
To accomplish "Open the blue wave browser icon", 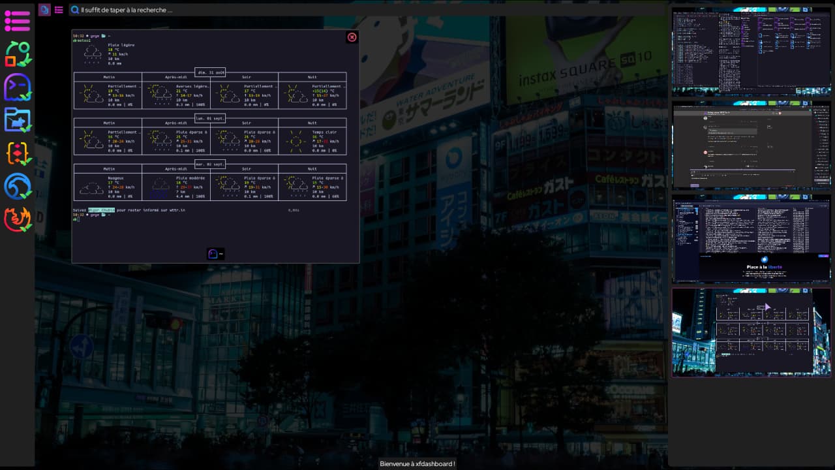I will click(18, 187).
